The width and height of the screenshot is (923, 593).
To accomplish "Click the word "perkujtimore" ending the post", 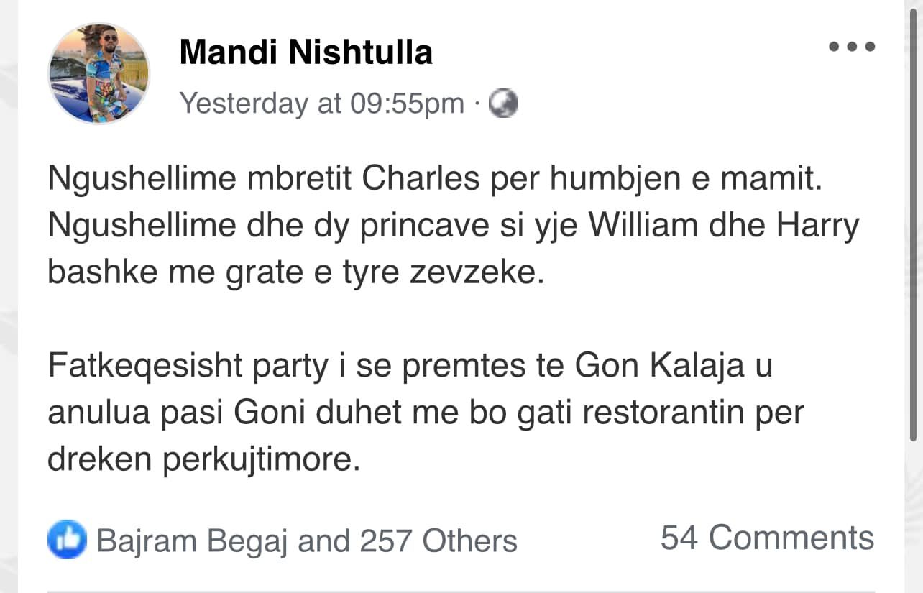I will tap(261, 460).
